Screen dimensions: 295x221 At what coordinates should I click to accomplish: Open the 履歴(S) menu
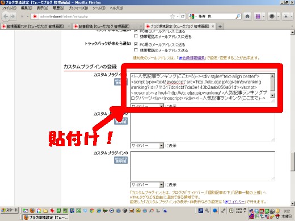coord(58,8)
